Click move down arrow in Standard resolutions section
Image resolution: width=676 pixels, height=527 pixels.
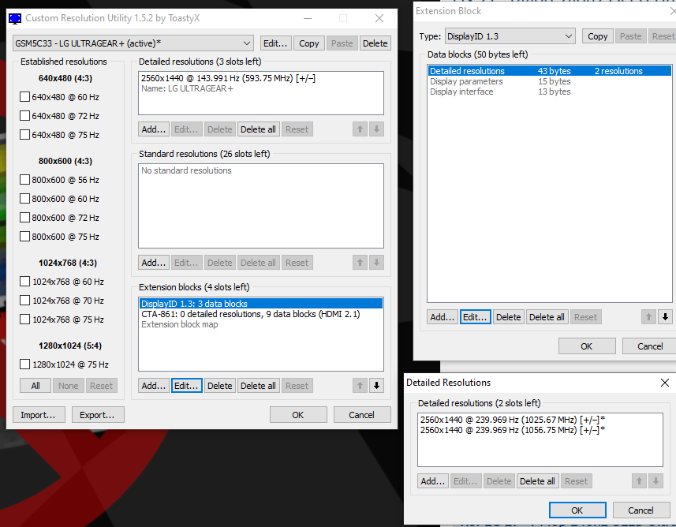coord(376,263)
